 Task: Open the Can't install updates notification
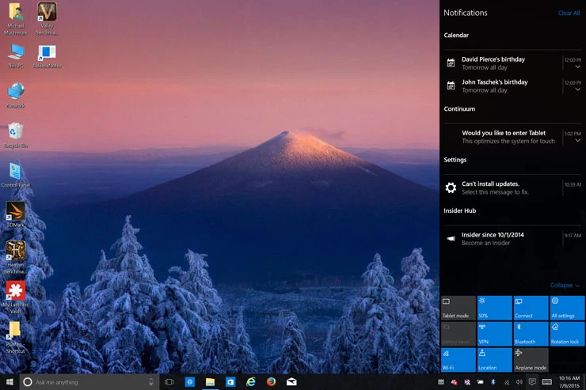pyautogui.click(x=512, y=187)
